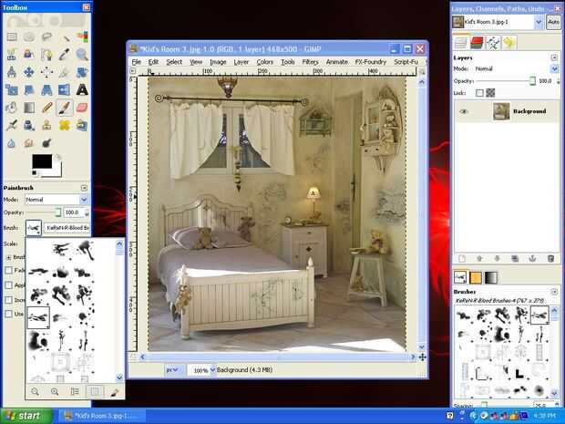
Task: Select the Ellipse Select tool
Action: [x=29, y=36]
